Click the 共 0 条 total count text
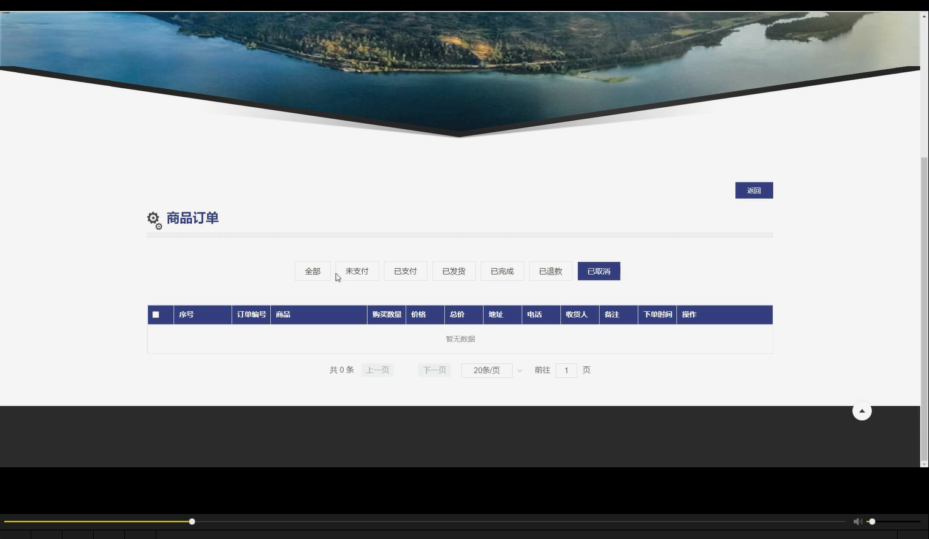 (341, 370)
